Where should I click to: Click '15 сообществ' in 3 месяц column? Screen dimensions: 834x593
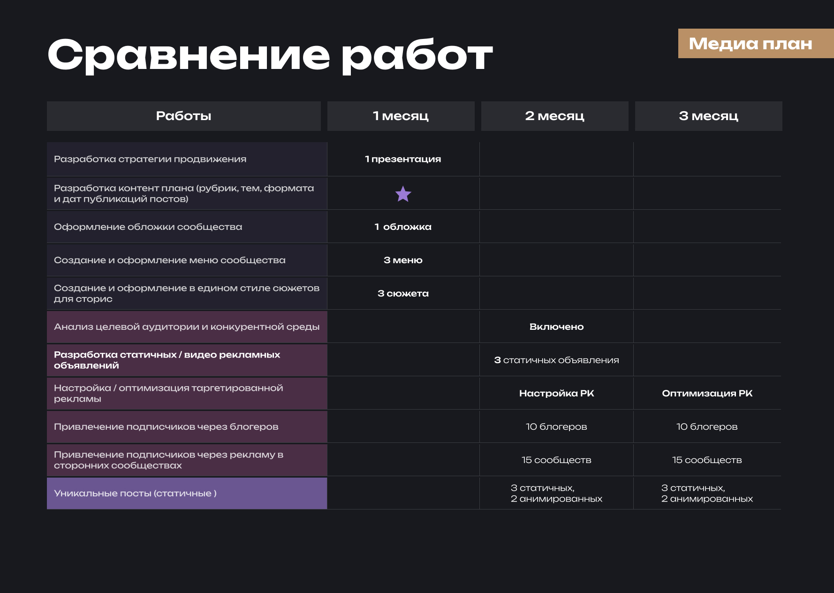pyautogui.click(x=707, y=460)
